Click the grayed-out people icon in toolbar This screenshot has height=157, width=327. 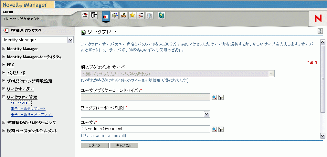coord(150,15)
